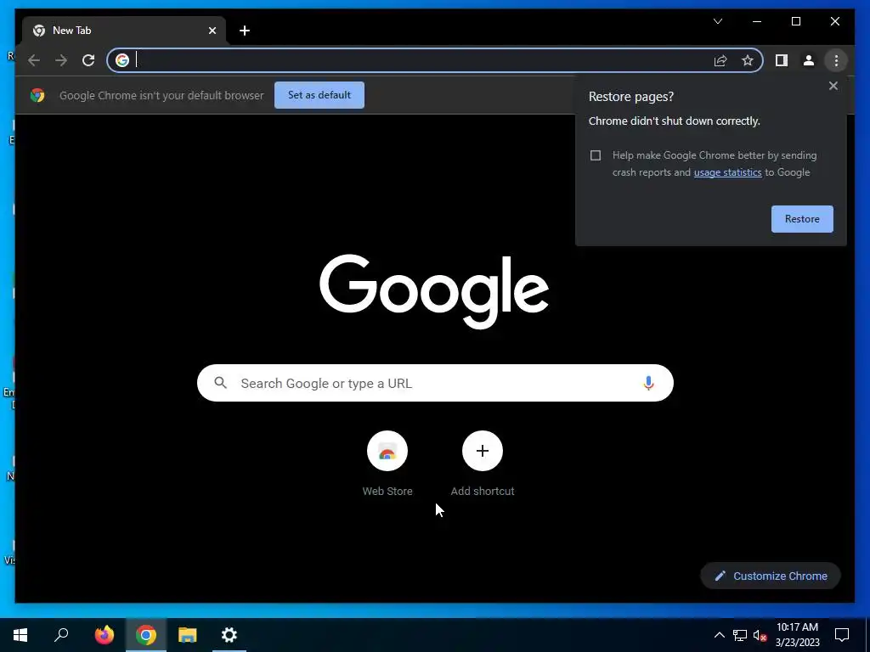The image size is (870, 652).
Task: Close the Chrome window
Action: (x=834, y=21)
